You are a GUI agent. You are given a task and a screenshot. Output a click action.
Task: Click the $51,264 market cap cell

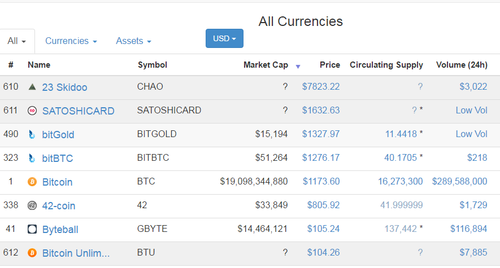tap(271, 157)
